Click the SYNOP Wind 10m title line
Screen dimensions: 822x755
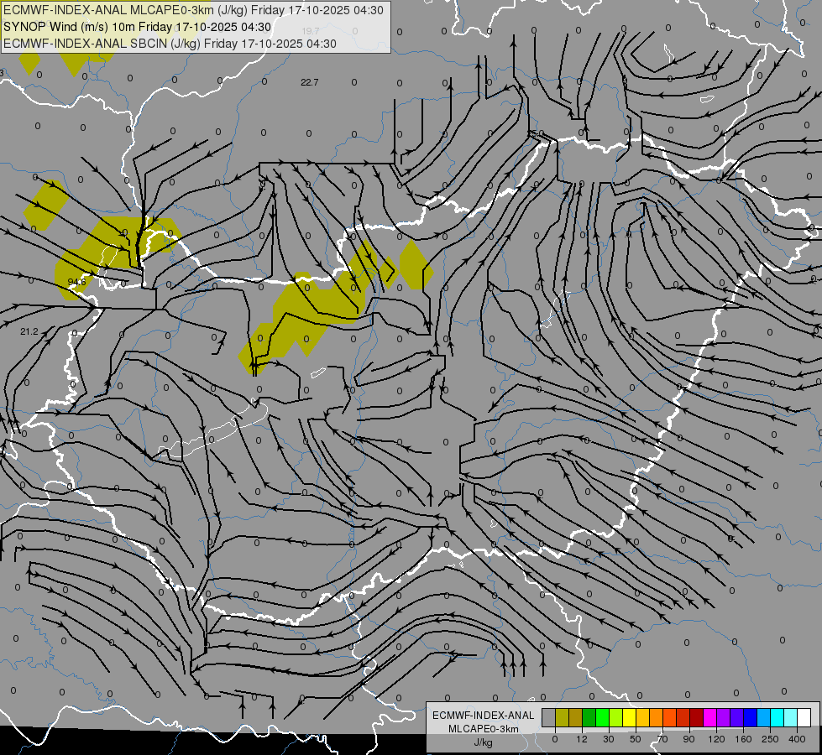137,27
